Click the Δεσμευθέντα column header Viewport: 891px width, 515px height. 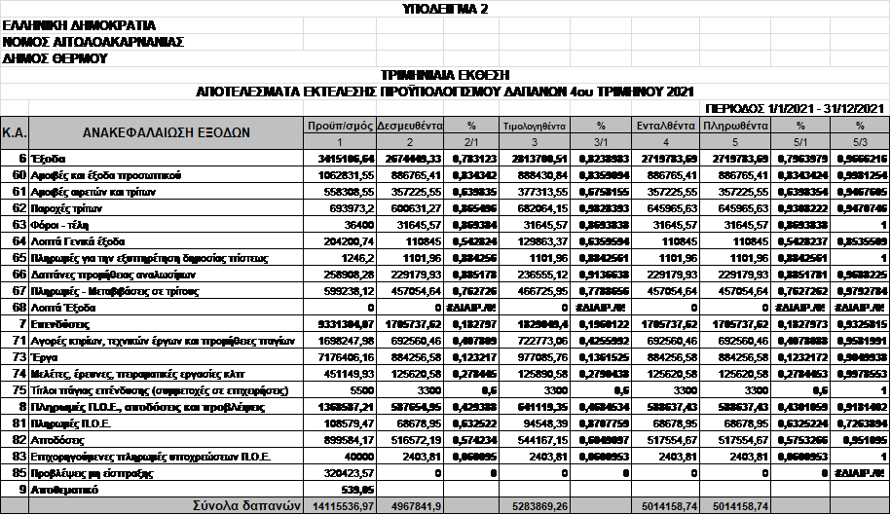[410, 126]
